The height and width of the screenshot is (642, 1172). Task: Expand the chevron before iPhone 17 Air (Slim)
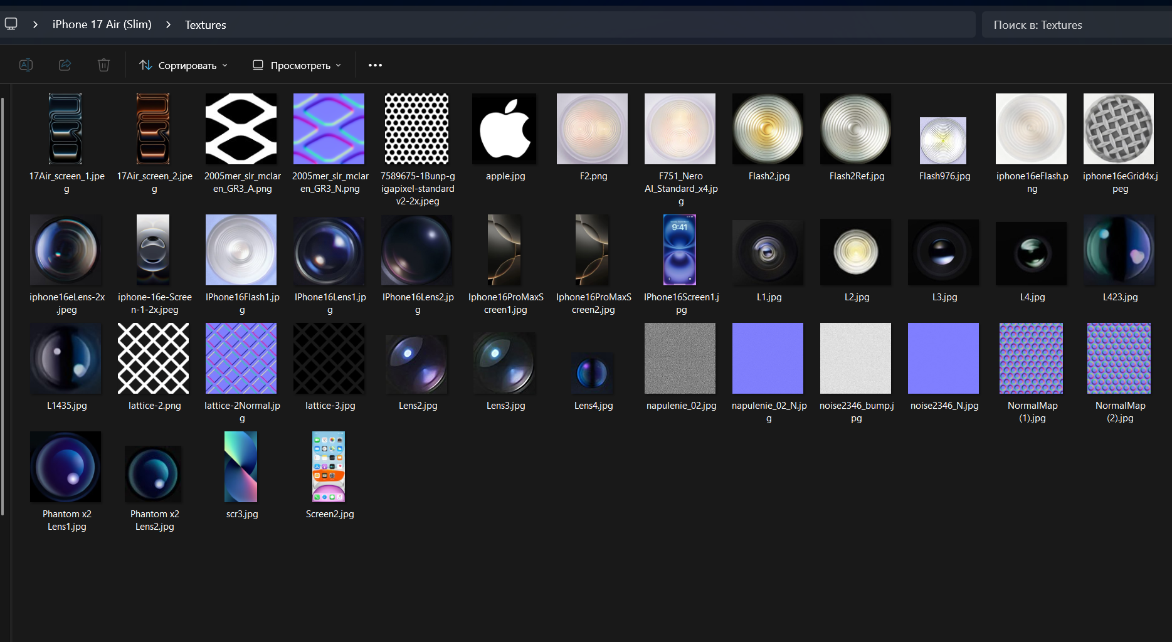pyautogui.click(x=36, y=24)
